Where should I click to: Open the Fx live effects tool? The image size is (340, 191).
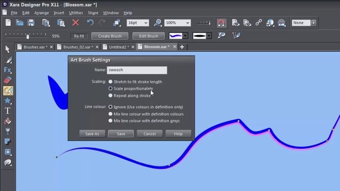click(x=7, y=70)
